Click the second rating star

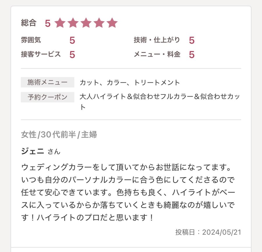73,23
